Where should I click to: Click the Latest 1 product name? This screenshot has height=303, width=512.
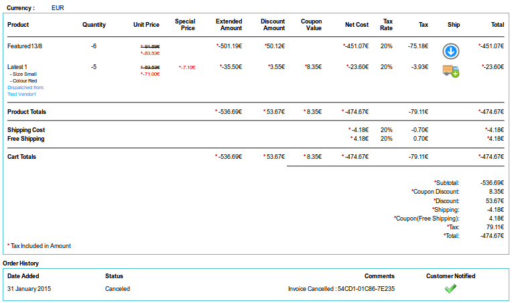click(17, 67)
